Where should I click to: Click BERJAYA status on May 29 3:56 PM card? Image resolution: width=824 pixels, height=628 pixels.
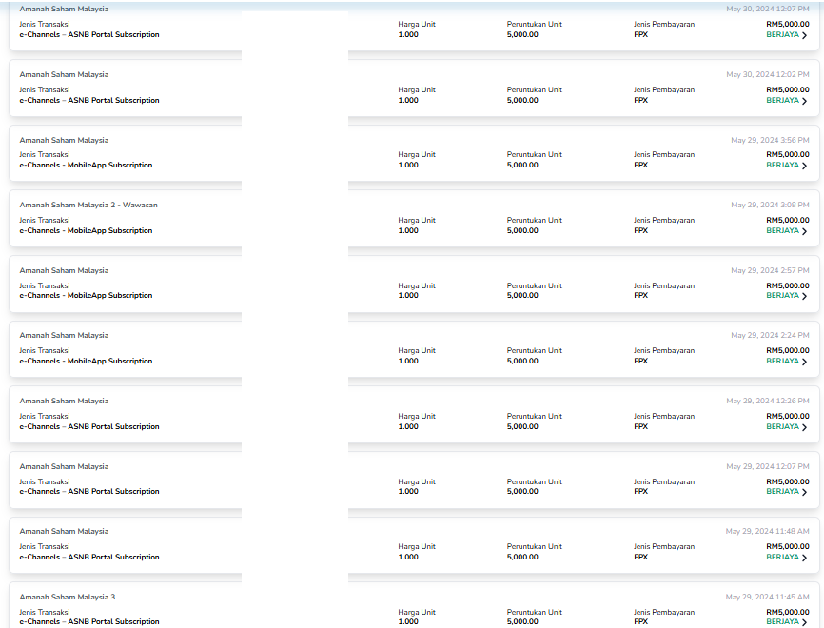click(x=782, y=165)
